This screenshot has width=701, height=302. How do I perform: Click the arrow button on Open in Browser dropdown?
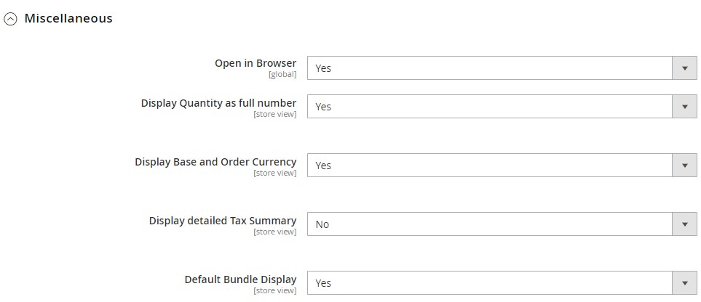(684, 68)
